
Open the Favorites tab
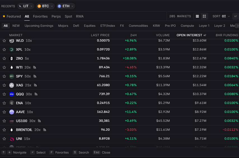click(40, 16)
